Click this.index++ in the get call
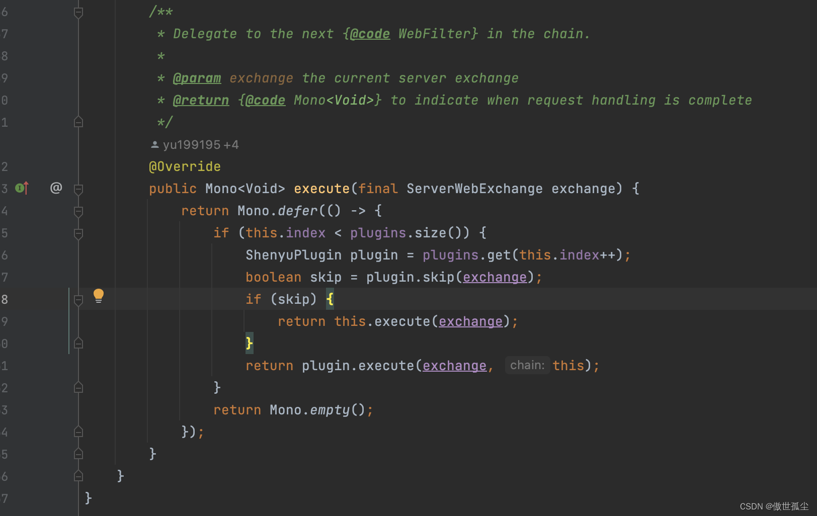 (x=567, y=255)
